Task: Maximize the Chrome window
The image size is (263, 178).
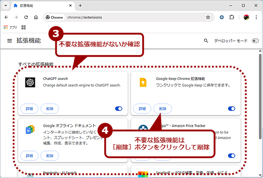Action: click(243, 5)
